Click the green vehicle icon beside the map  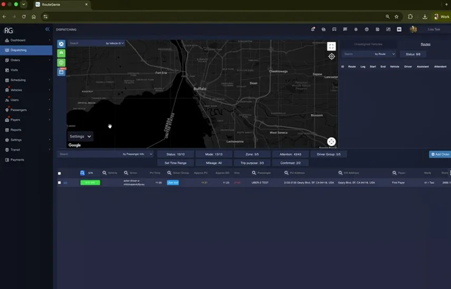pos(61,53)
